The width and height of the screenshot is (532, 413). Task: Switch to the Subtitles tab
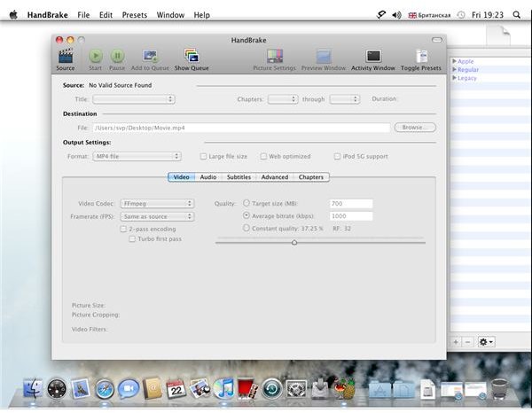[x=239, y=177]
